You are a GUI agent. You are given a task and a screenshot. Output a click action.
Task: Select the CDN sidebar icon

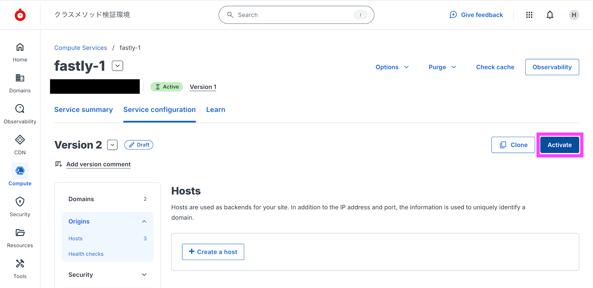pos(20,140)
